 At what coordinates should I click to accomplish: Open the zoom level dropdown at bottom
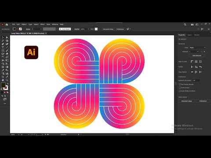pyautogui.click(x=18, y=134)
